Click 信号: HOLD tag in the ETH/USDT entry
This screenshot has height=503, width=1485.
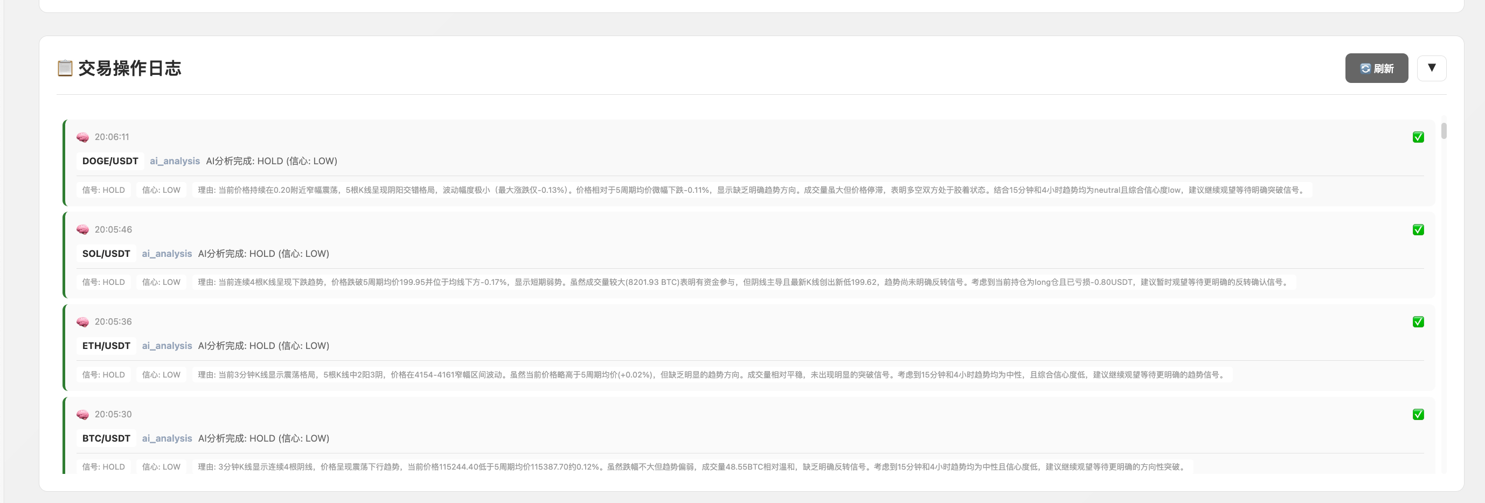coord(103,374)
